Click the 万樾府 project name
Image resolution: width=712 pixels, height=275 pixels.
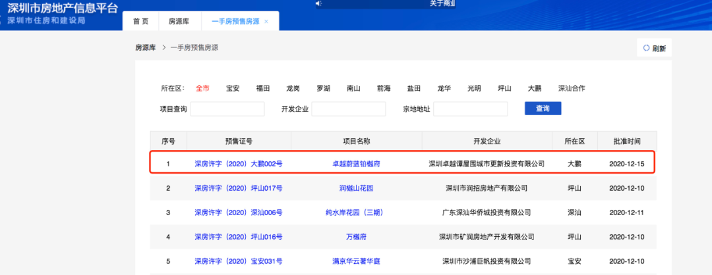[x=356, y=237]
